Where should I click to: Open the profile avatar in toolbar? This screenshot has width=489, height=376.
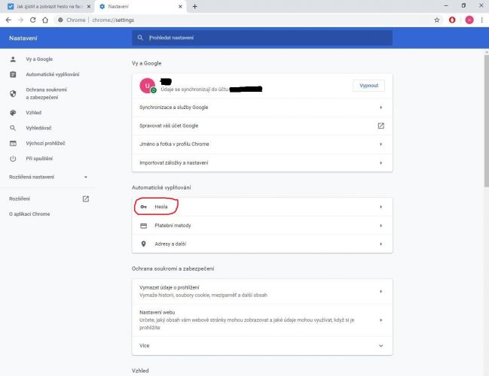click(469, 20)
